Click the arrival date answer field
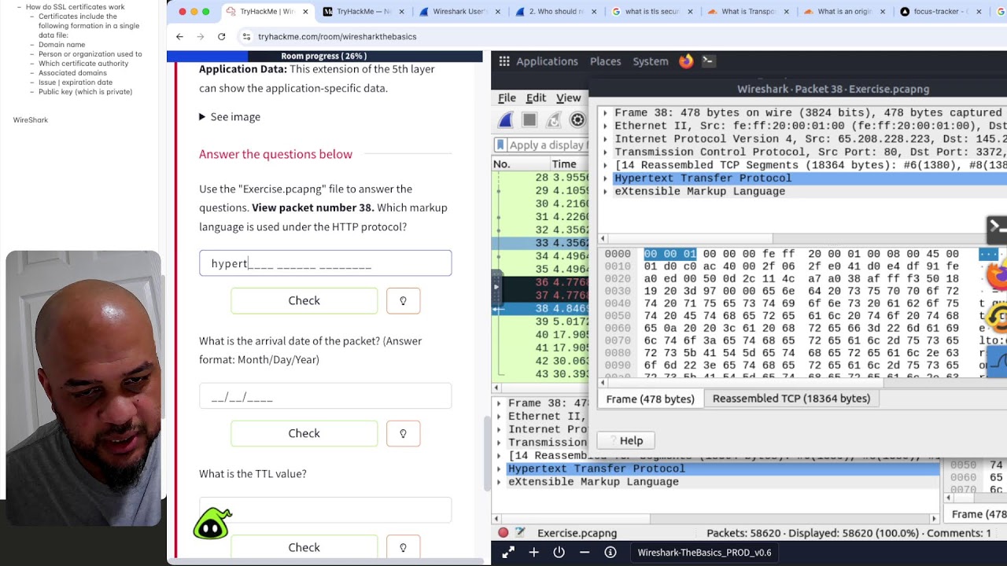 (x=326, y=398)
